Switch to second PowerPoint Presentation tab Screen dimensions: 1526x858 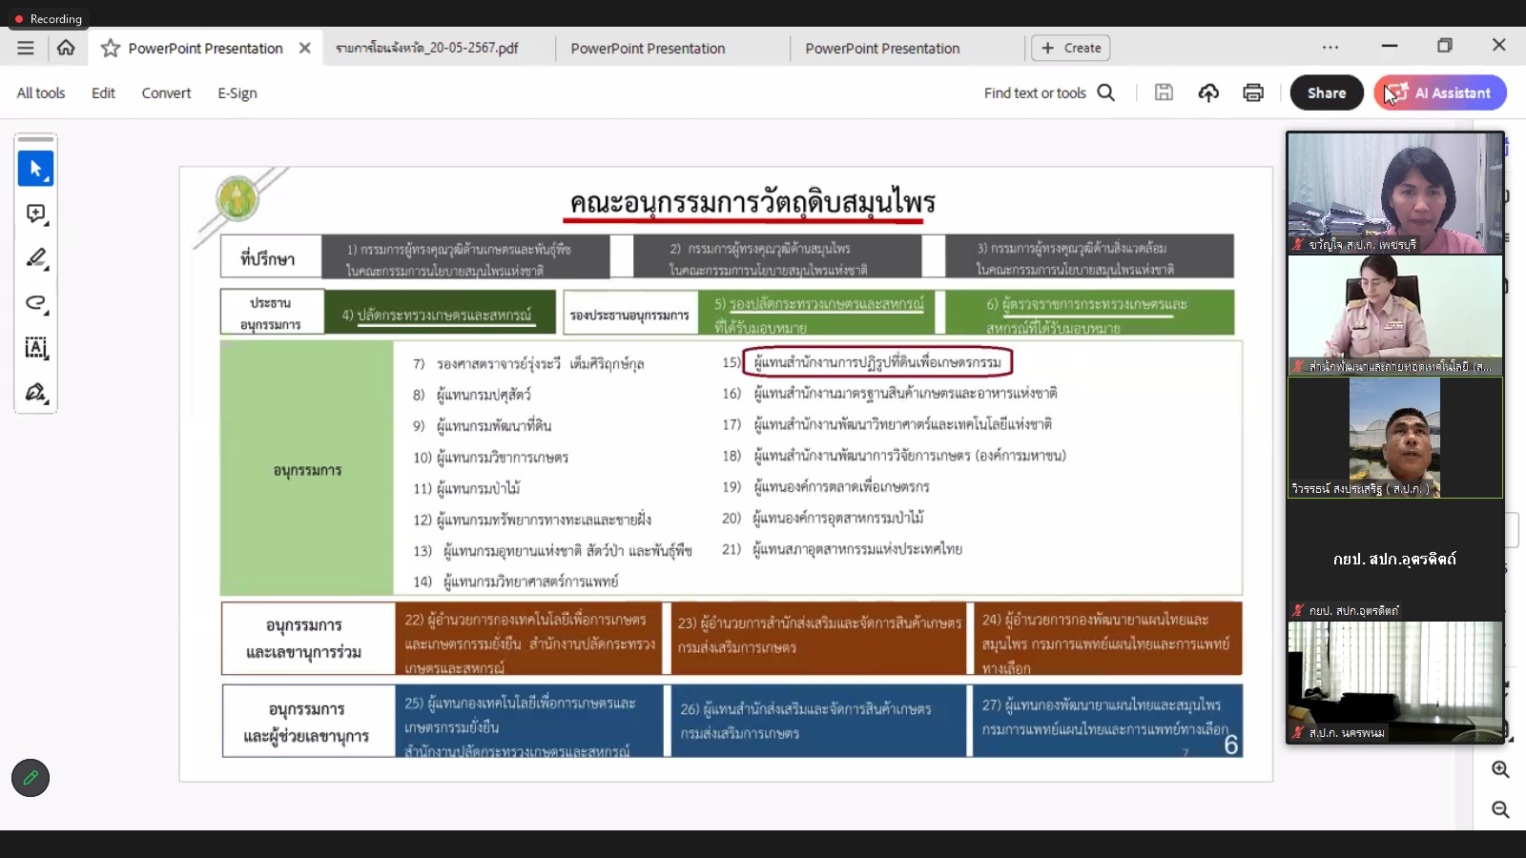649,48
